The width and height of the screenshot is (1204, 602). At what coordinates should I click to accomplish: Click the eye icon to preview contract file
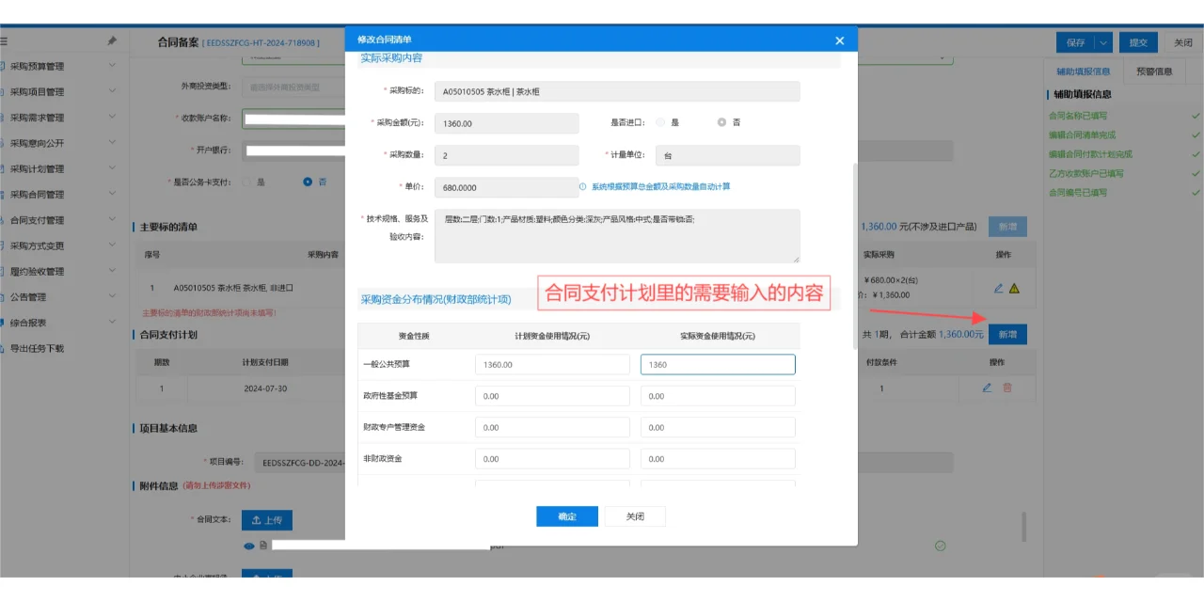pos(249,546)
